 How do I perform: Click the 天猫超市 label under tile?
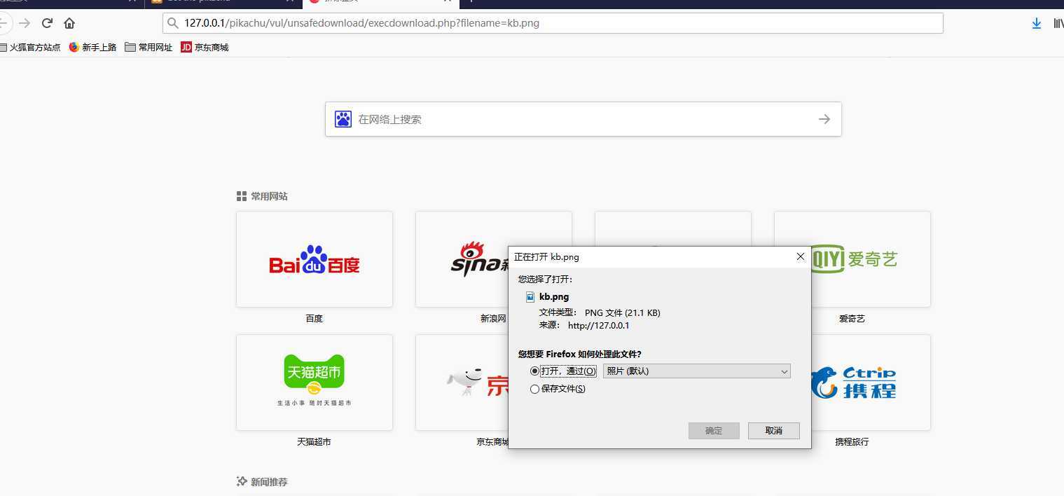point(315,441)
